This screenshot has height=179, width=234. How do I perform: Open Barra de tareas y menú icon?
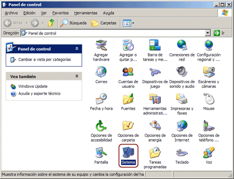tap(155, 45)
